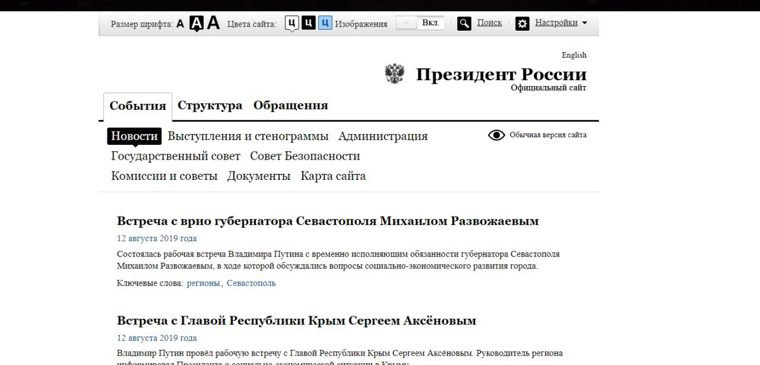Open the Комиссии и советы section
Viewport: 760px width, 365px height.
tap(164, 176)
